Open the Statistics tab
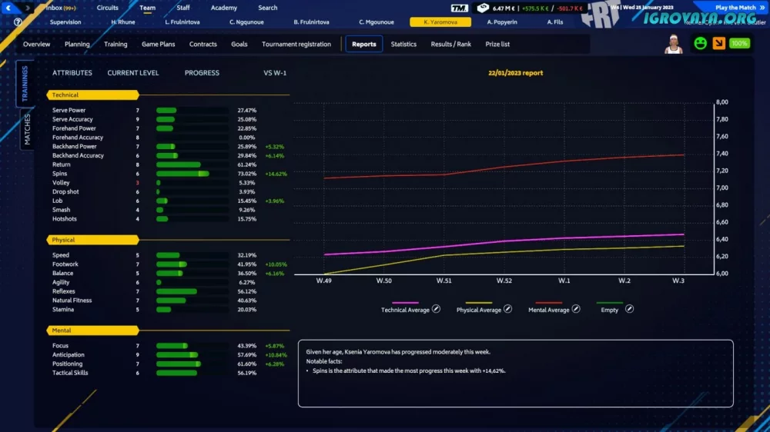Screen dimensions: 770x432 pos(403,45)
